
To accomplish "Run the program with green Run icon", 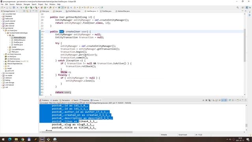I will point(26,7).
